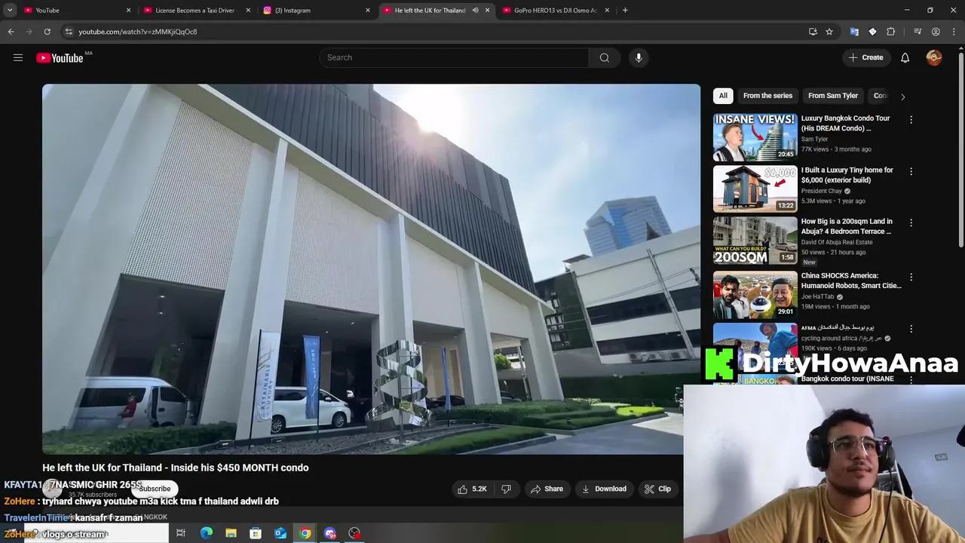
Task: Open Joe HaTTab channel link
Action: pos(817,296)
